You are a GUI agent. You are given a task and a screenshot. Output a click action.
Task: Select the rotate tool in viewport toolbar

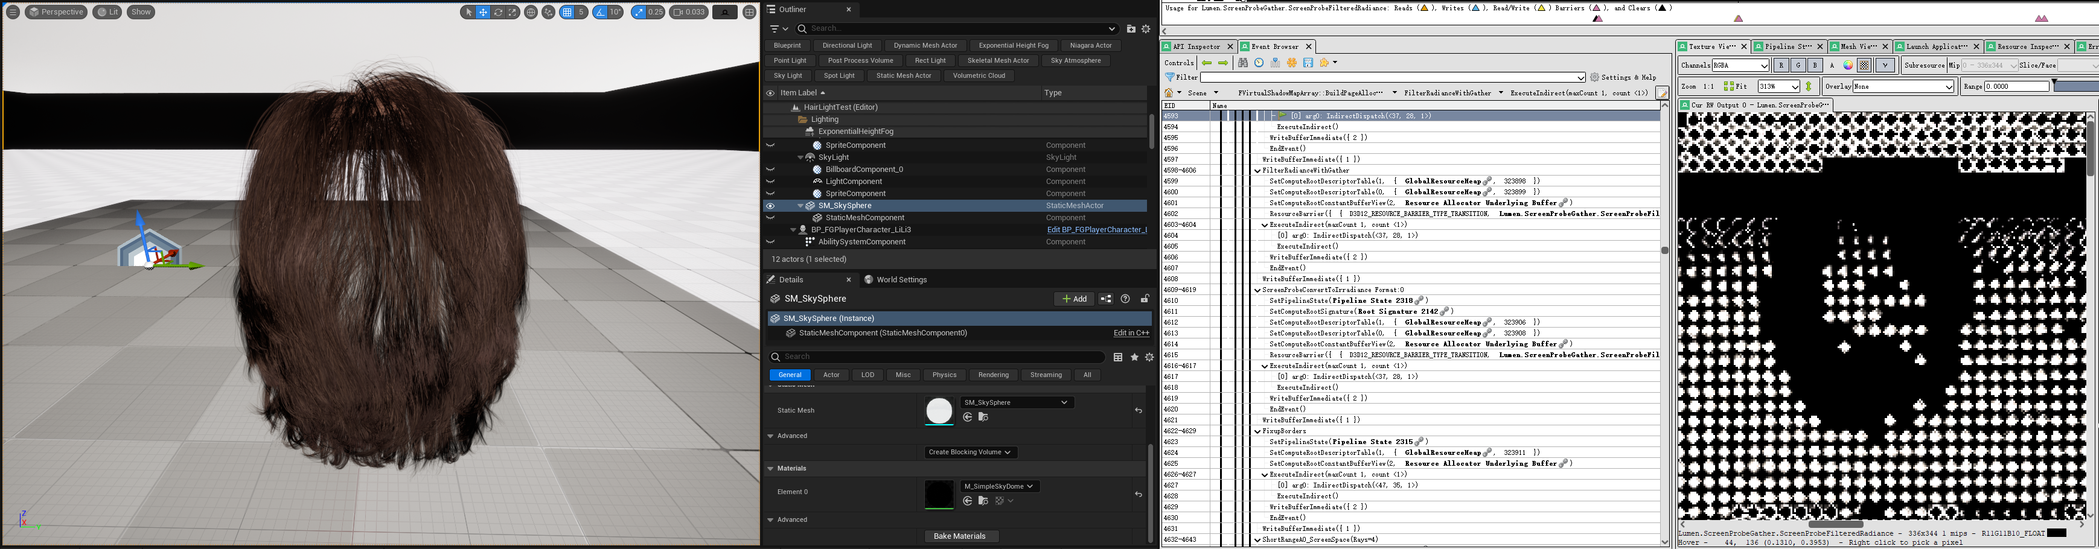point(498,12)
